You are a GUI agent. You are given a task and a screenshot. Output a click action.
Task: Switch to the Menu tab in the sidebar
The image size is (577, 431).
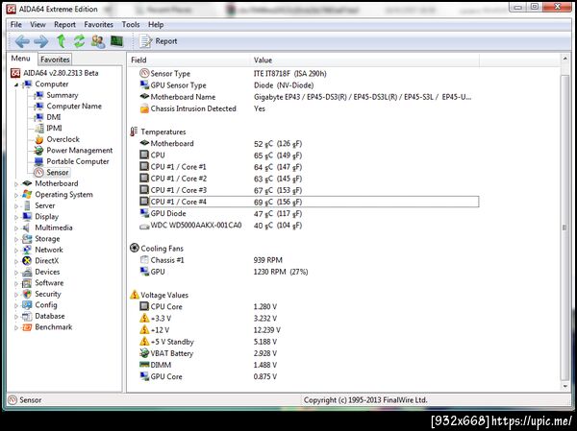(20, 59)
